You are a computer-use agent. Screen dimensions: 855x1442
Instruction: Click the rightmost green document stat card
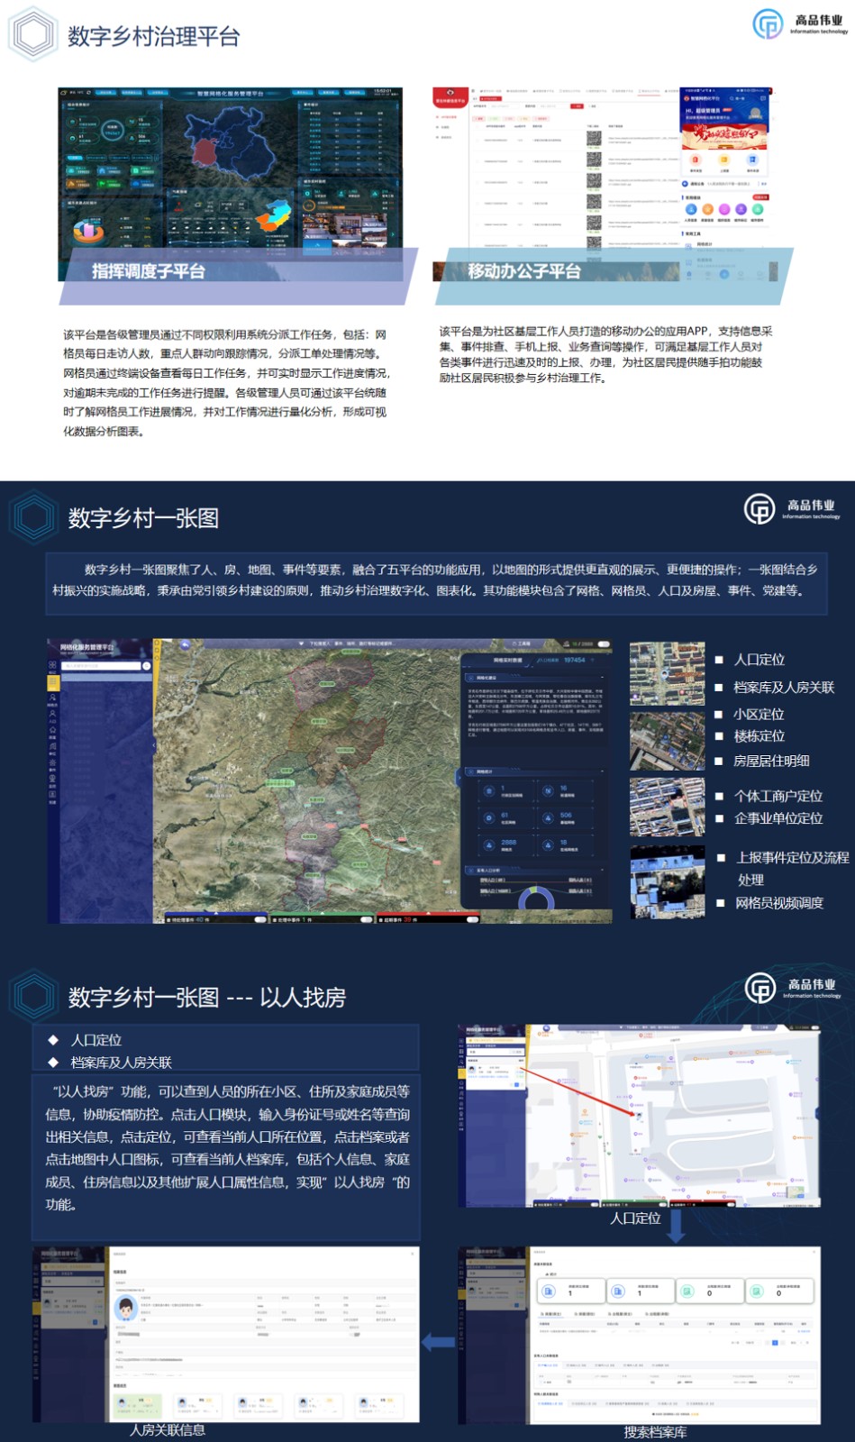coord(779,1291)
